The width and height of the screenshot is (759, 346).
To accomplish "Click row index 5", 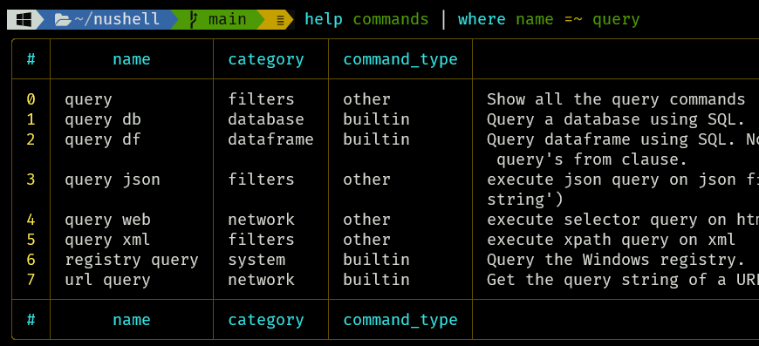I will coord(31,240).
